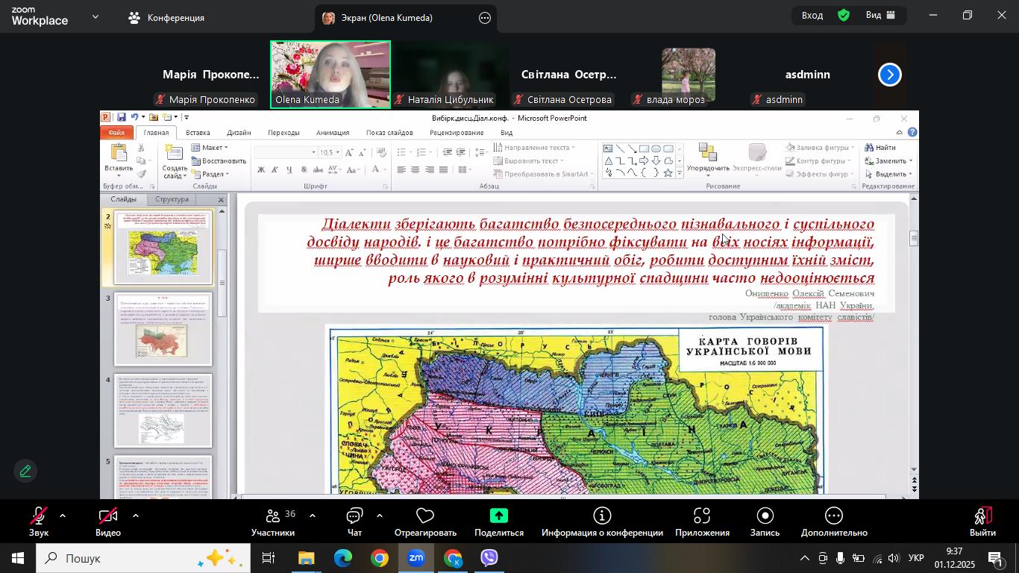Open Google Chrome from the taskbar
The height and width of the screenshot is (573, 1019).
(380, 558)
